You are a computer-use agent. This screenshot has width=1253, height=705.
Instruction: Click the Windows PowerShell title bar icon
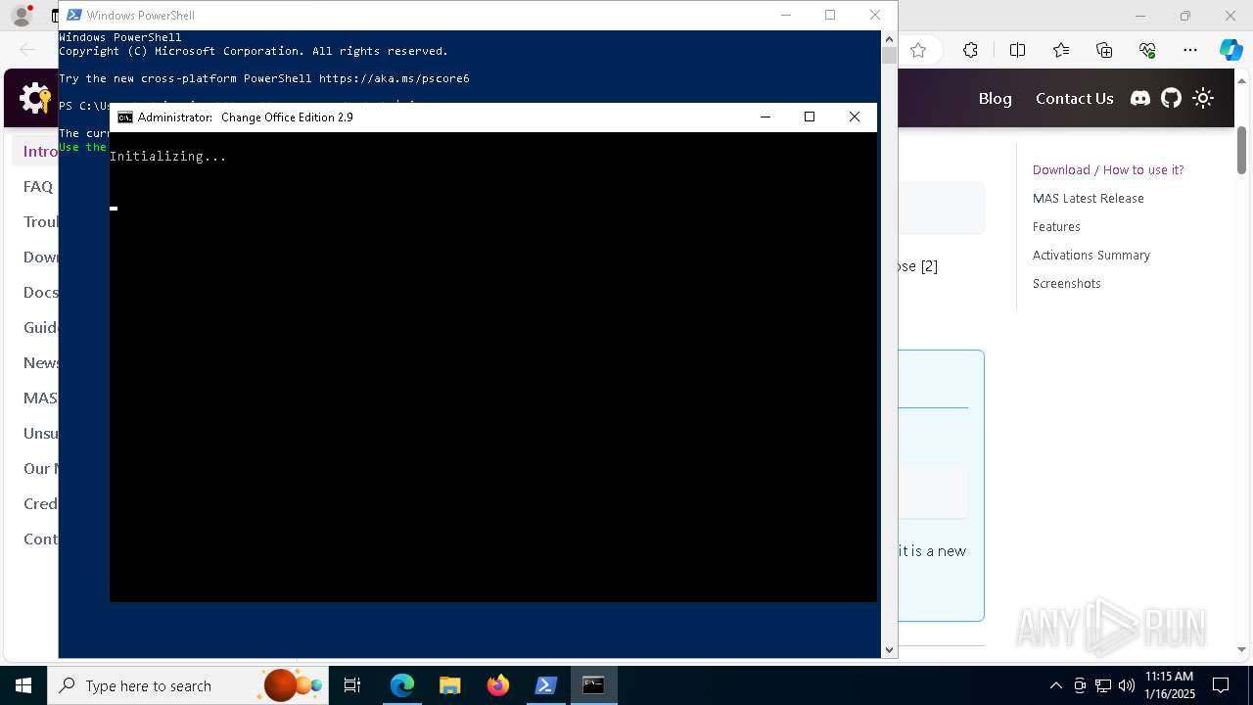click(x=73, y=15)
